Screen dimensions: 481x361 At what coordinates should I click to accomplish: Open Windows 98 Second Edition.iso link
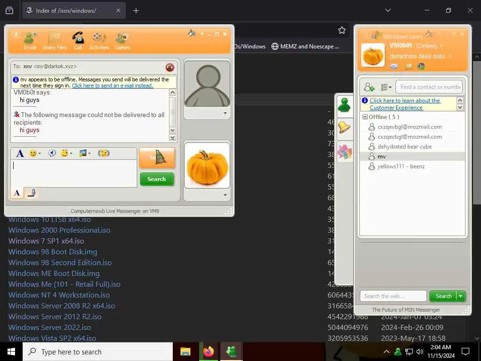[x=60, y=263]
